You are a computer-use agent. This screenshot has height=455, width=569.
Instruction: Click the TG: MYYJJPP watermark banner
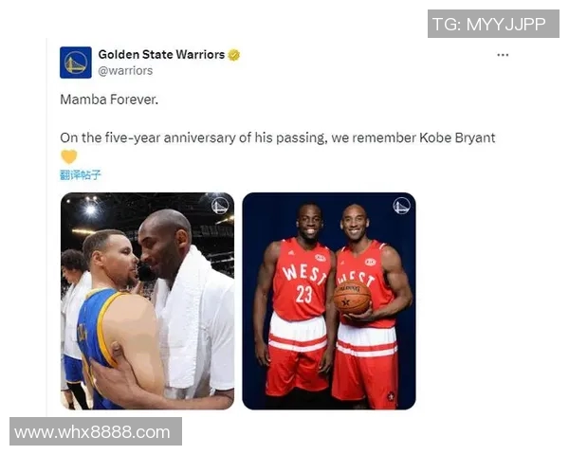pos(493,24)
